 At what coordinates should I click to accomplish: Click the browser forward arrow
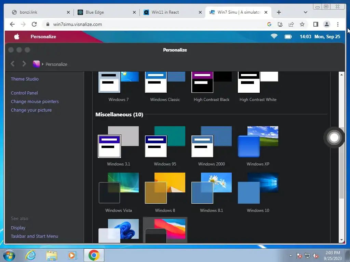pyautogui.click(x=23, y=24)
